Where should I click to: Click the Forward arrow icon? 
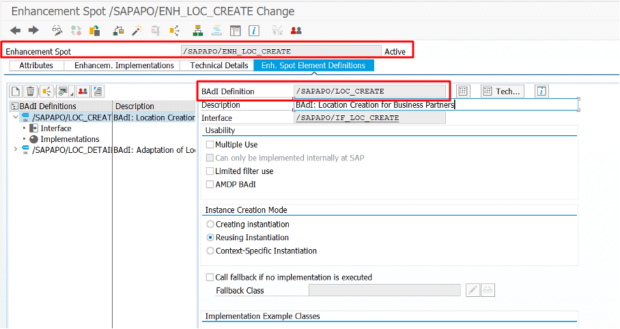(x=33, y=31)
